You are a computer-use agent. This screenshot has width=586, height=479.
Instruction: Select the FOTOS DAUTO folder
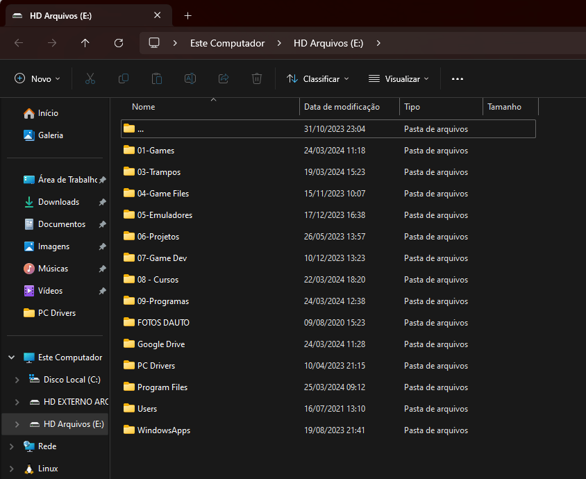[328, 323]
